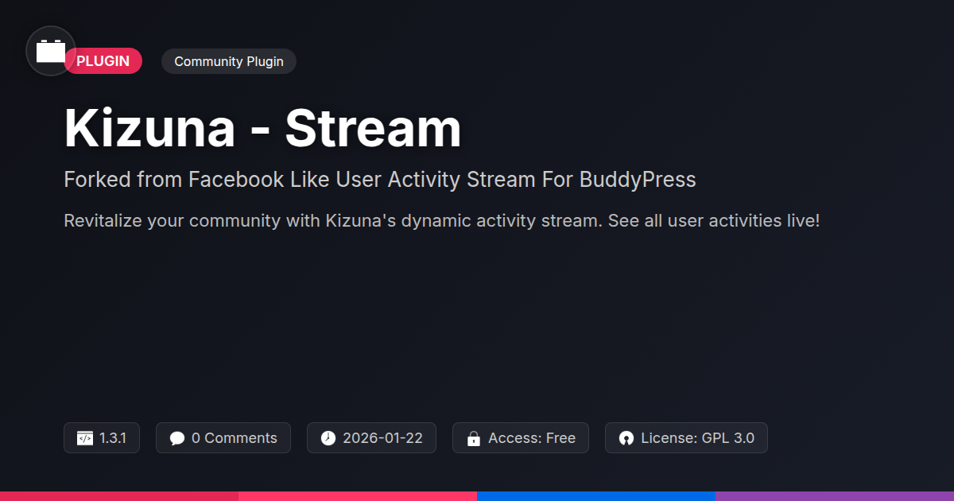954x501 pixels.
Task: Click the padlock access icon
Action: pyautogui.click(x=474, y=438)
